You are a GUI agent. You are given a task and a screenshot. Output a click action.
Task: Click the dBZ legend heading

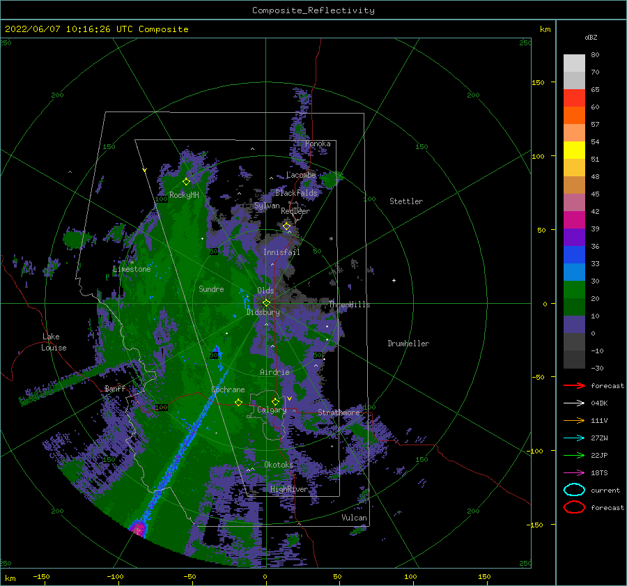pos(591,37)
